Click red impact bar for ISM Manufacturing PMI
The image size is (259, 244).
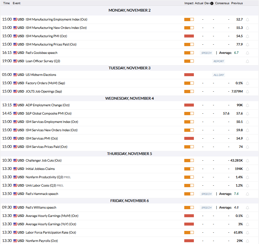tap(189, 36)
